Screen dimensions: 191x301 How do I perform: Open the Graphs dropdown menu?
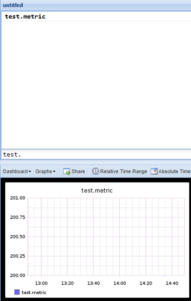click(x=45, y=171)
